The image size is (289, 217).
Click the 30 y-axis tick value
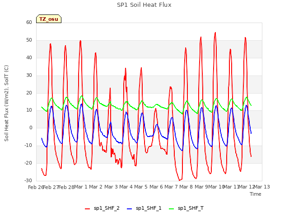pyautogui.click(x=29, y=75)
